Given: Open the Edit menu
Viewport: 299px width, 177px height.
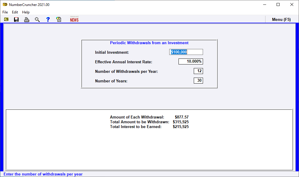Looking at the screenshot, I should [15, 12].
